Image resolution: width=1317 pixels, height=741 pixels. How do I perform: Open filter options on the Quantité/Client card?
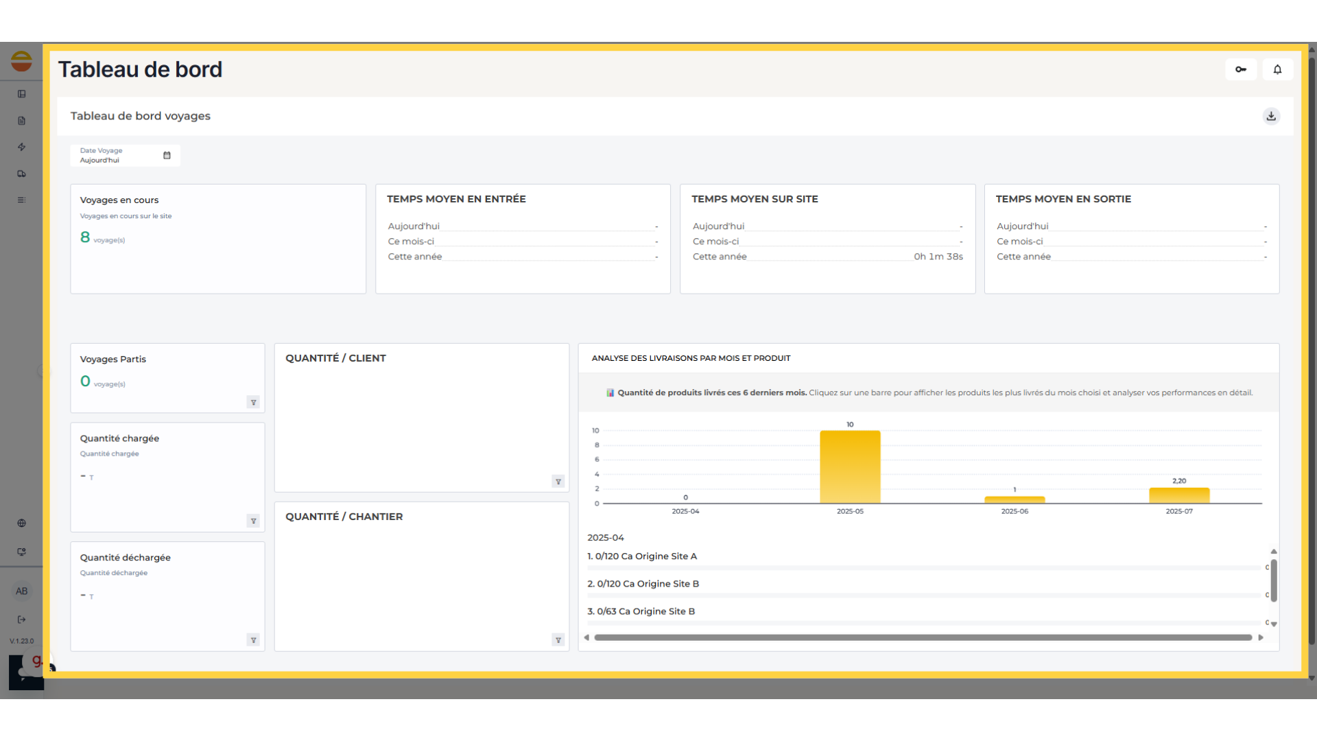click(558, 482)
